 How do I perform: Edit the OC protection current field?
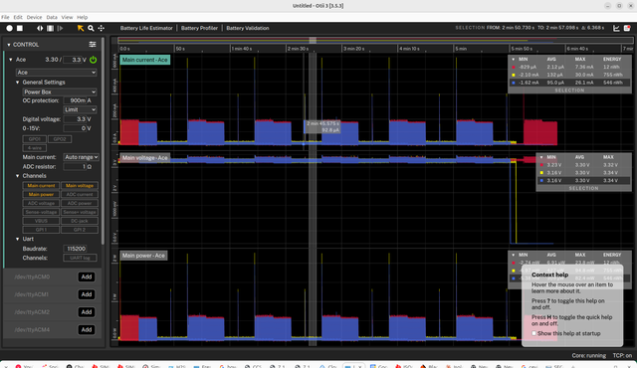pos(76,100)
